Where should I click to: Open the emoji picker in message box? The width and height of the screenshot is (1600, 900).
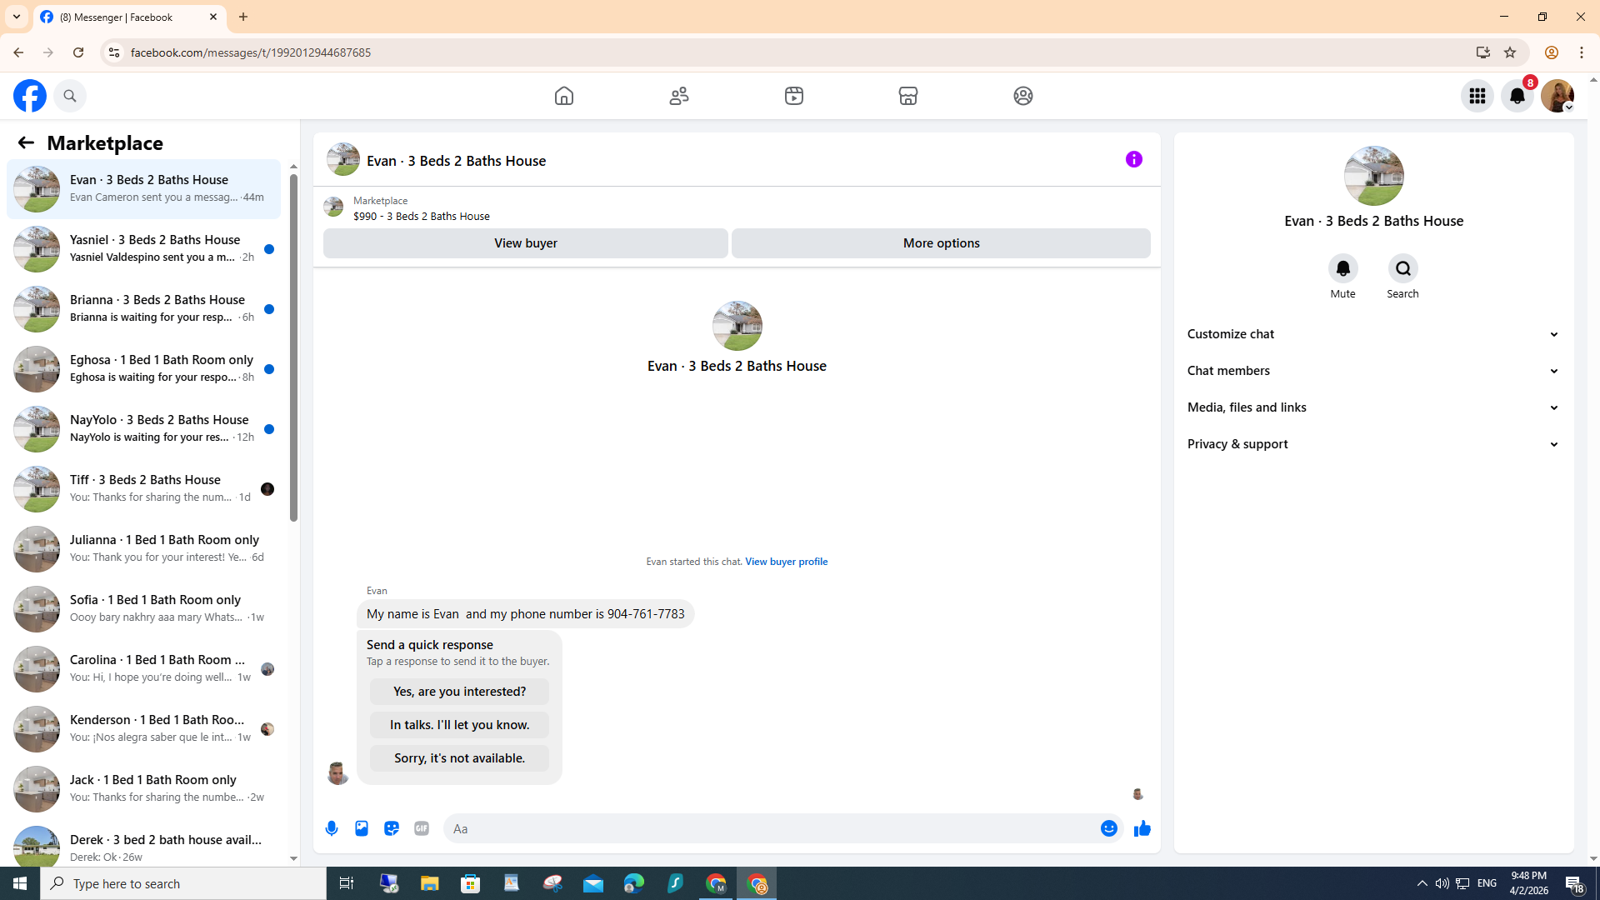click(x=1109, y=828)
